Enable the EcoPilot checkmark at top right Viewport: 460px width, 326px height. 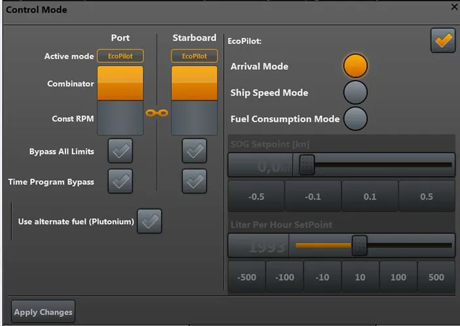443,41
